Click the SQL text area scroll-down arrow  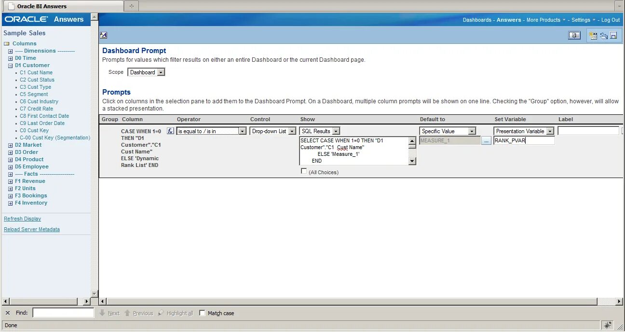tap(412, 161)
